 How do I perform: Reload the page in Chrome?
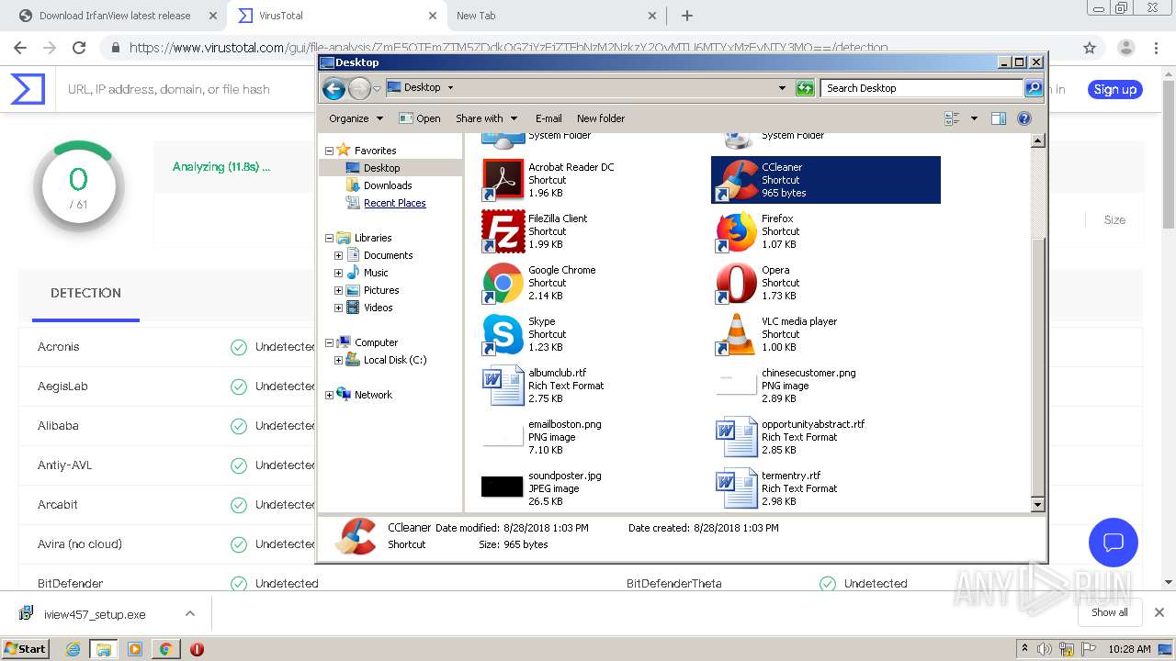79,48
